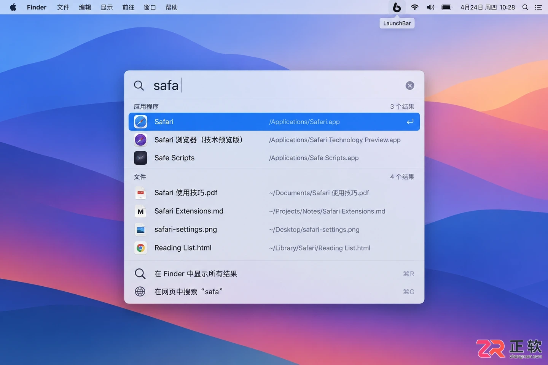548x365 pixels.
Task: Open the Apple menu
Action: (13, 7)
